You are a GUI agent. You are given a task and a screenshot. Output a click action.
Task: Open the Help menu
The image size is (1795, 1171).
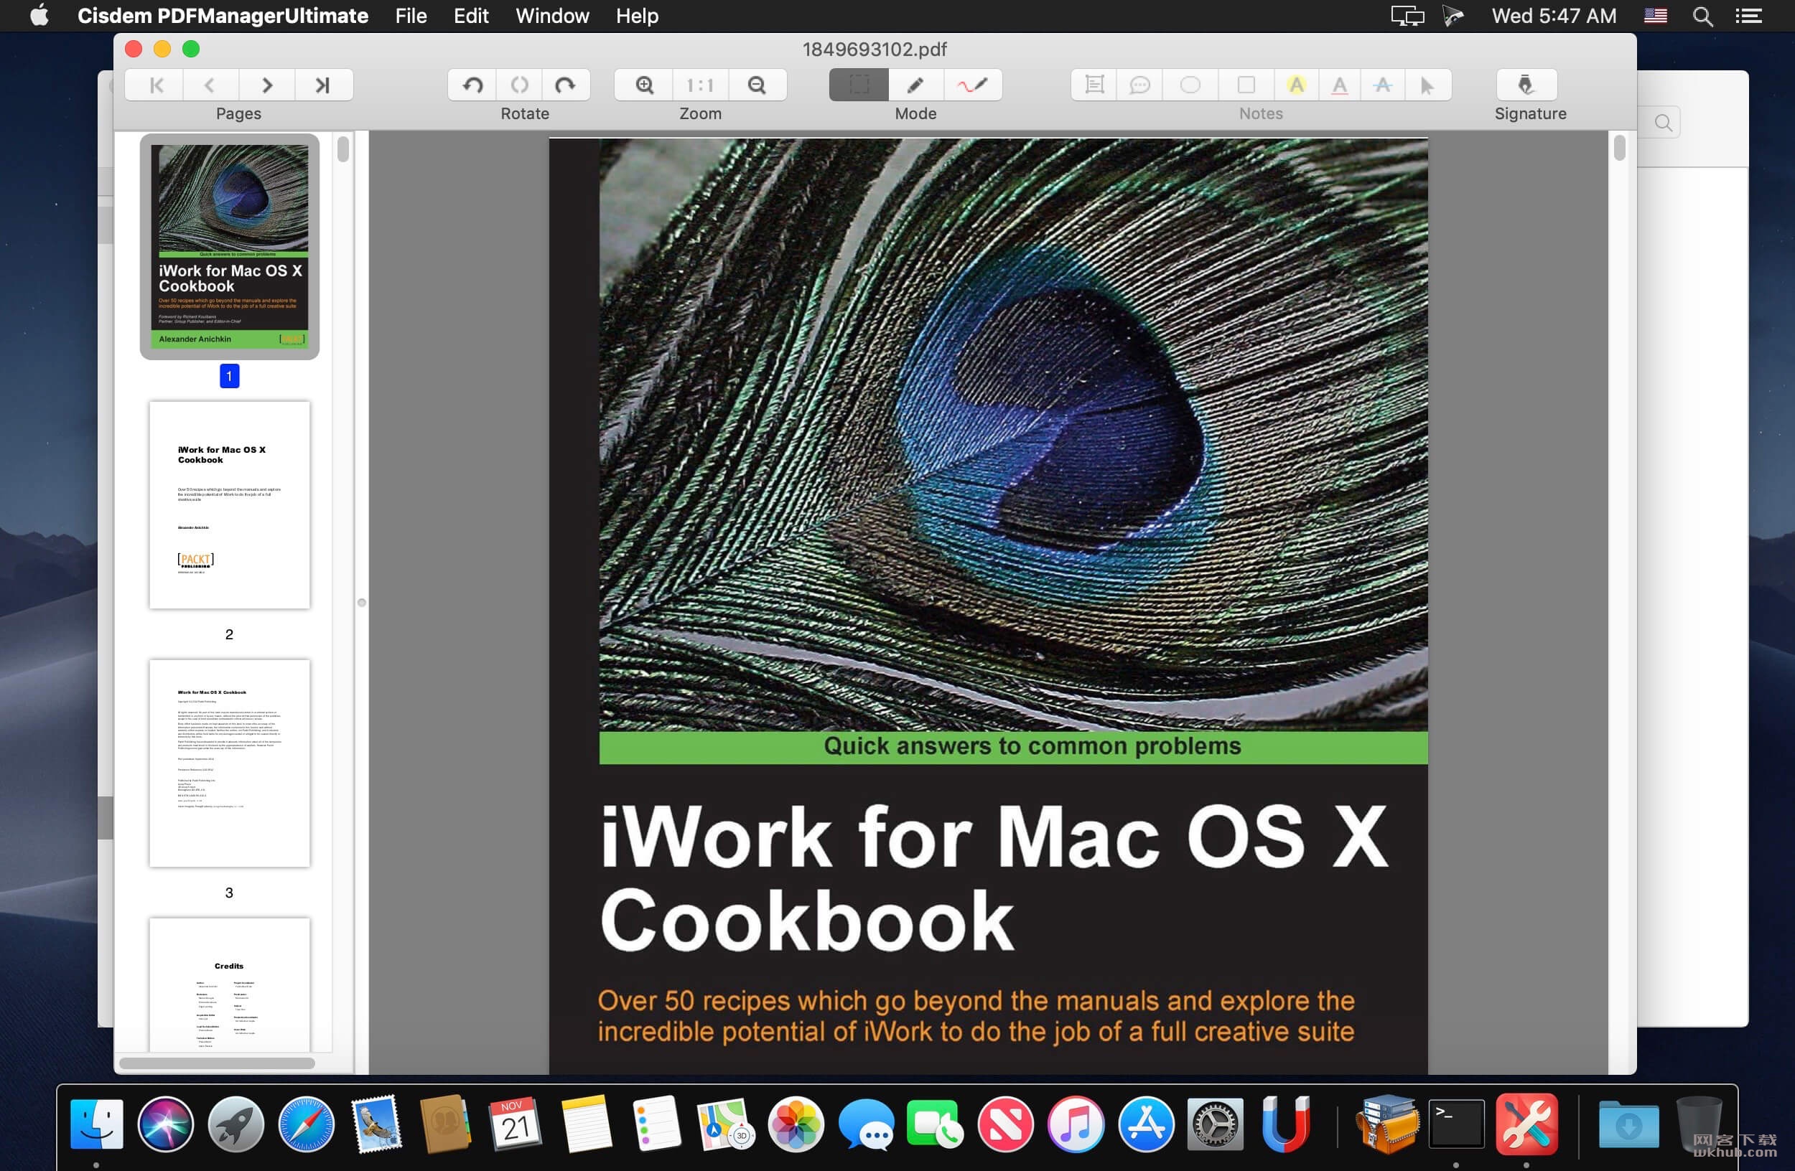point(637,16)
